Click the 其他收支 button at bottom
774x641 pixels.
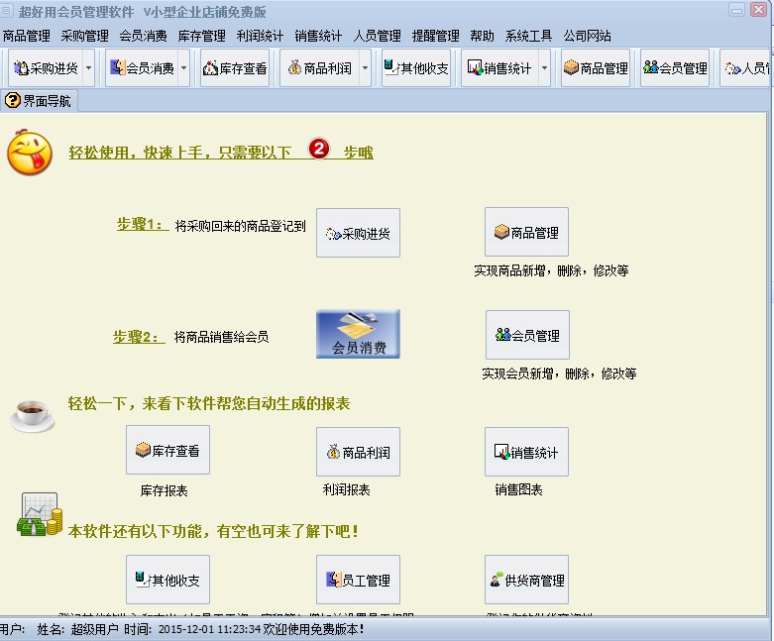click(167, 580)
